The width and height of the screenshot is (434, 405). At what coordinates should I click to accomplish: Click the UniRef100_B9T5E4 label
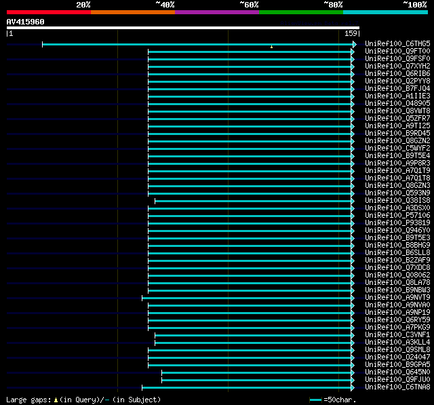[397, 156]
